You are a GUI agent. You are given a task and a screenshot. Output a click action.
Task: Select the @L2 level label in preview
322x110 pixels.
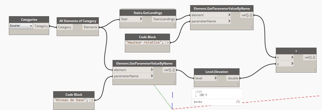(196, 102)
